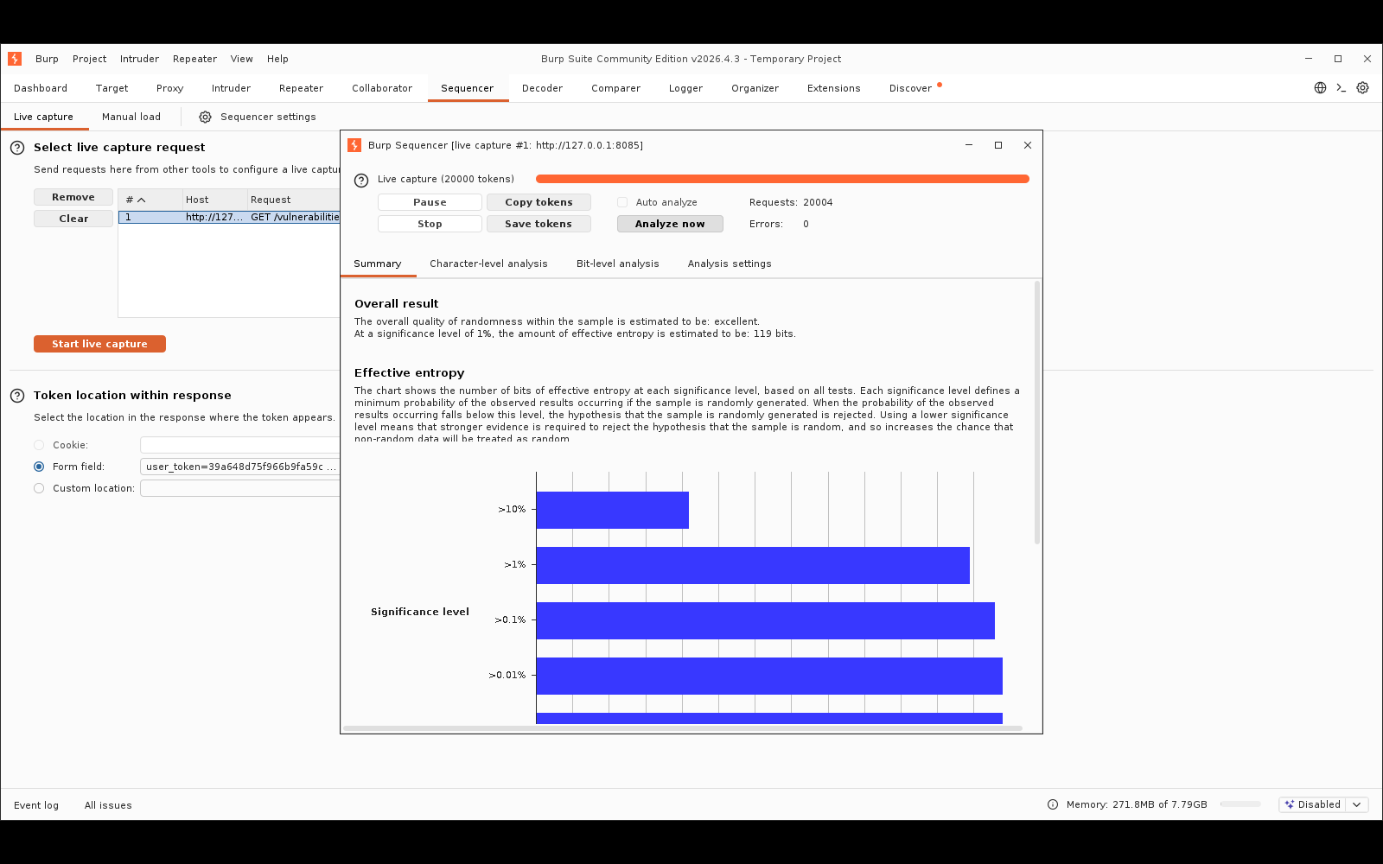
Task: Click the Summary vertical scrollbar
Action: pos(1037,413)
